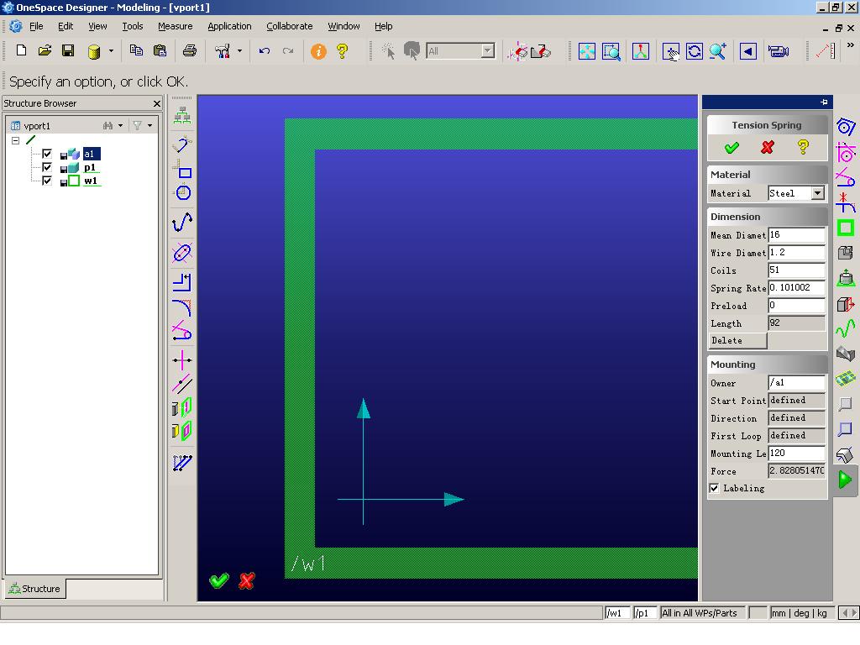
Task: Select the a1 item in the tree
Action: 91,154
